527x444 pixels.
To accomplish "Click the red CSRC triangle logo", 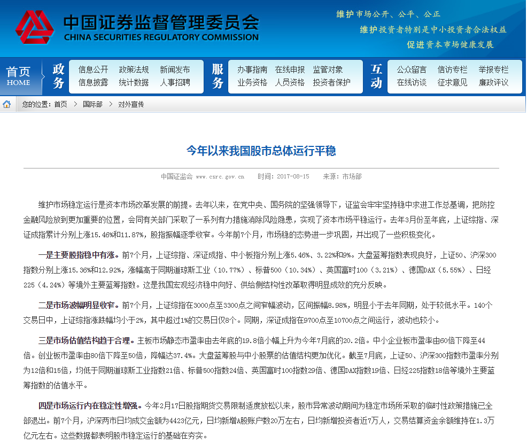I will pyautogui.click(x=34, y=28).
